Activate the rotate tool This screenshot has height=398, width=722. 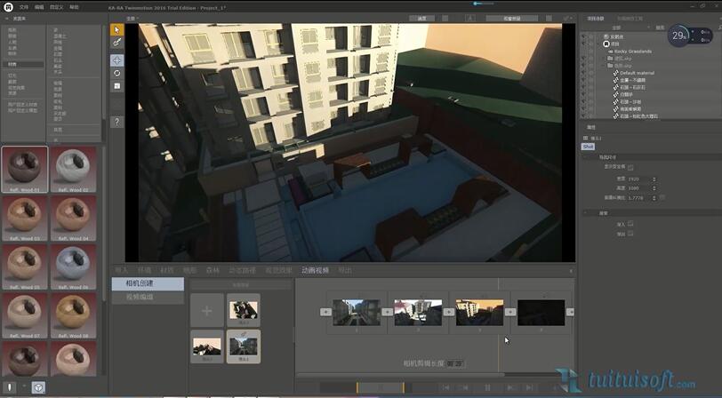pos(116,73)
